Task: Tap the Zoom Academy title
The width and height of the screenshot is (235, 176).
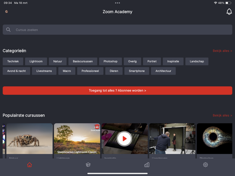Action: point(117,11)
